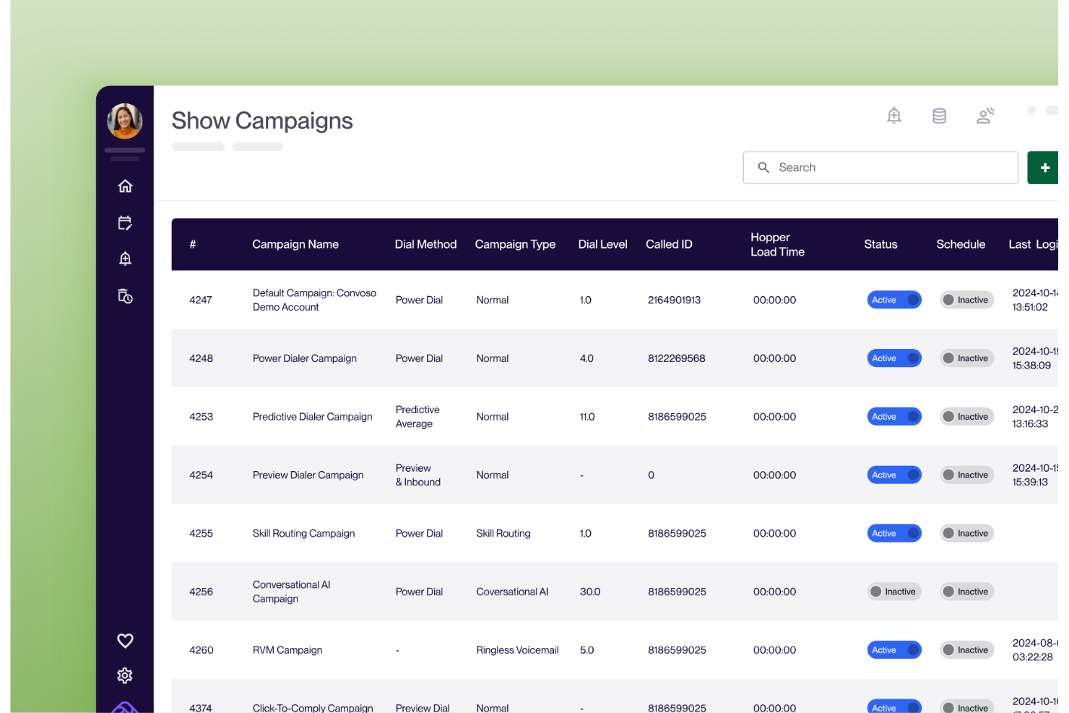Viewport: 1069px width, 713px height.
Task: Click the user profile avatar picture
Action: (x=124, y=121)
